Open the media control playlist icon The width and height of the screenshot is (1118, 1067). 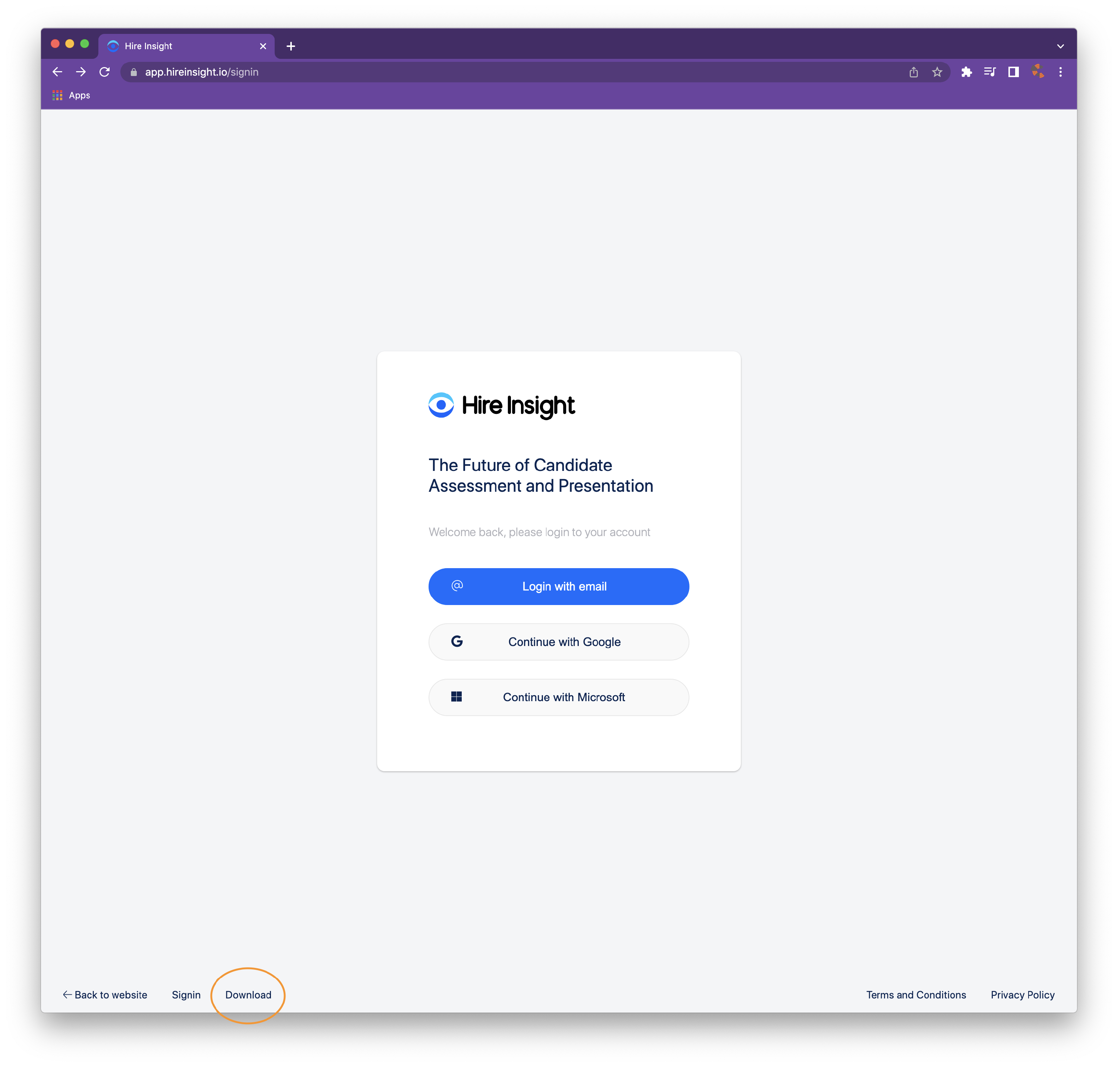pos(989,72)
